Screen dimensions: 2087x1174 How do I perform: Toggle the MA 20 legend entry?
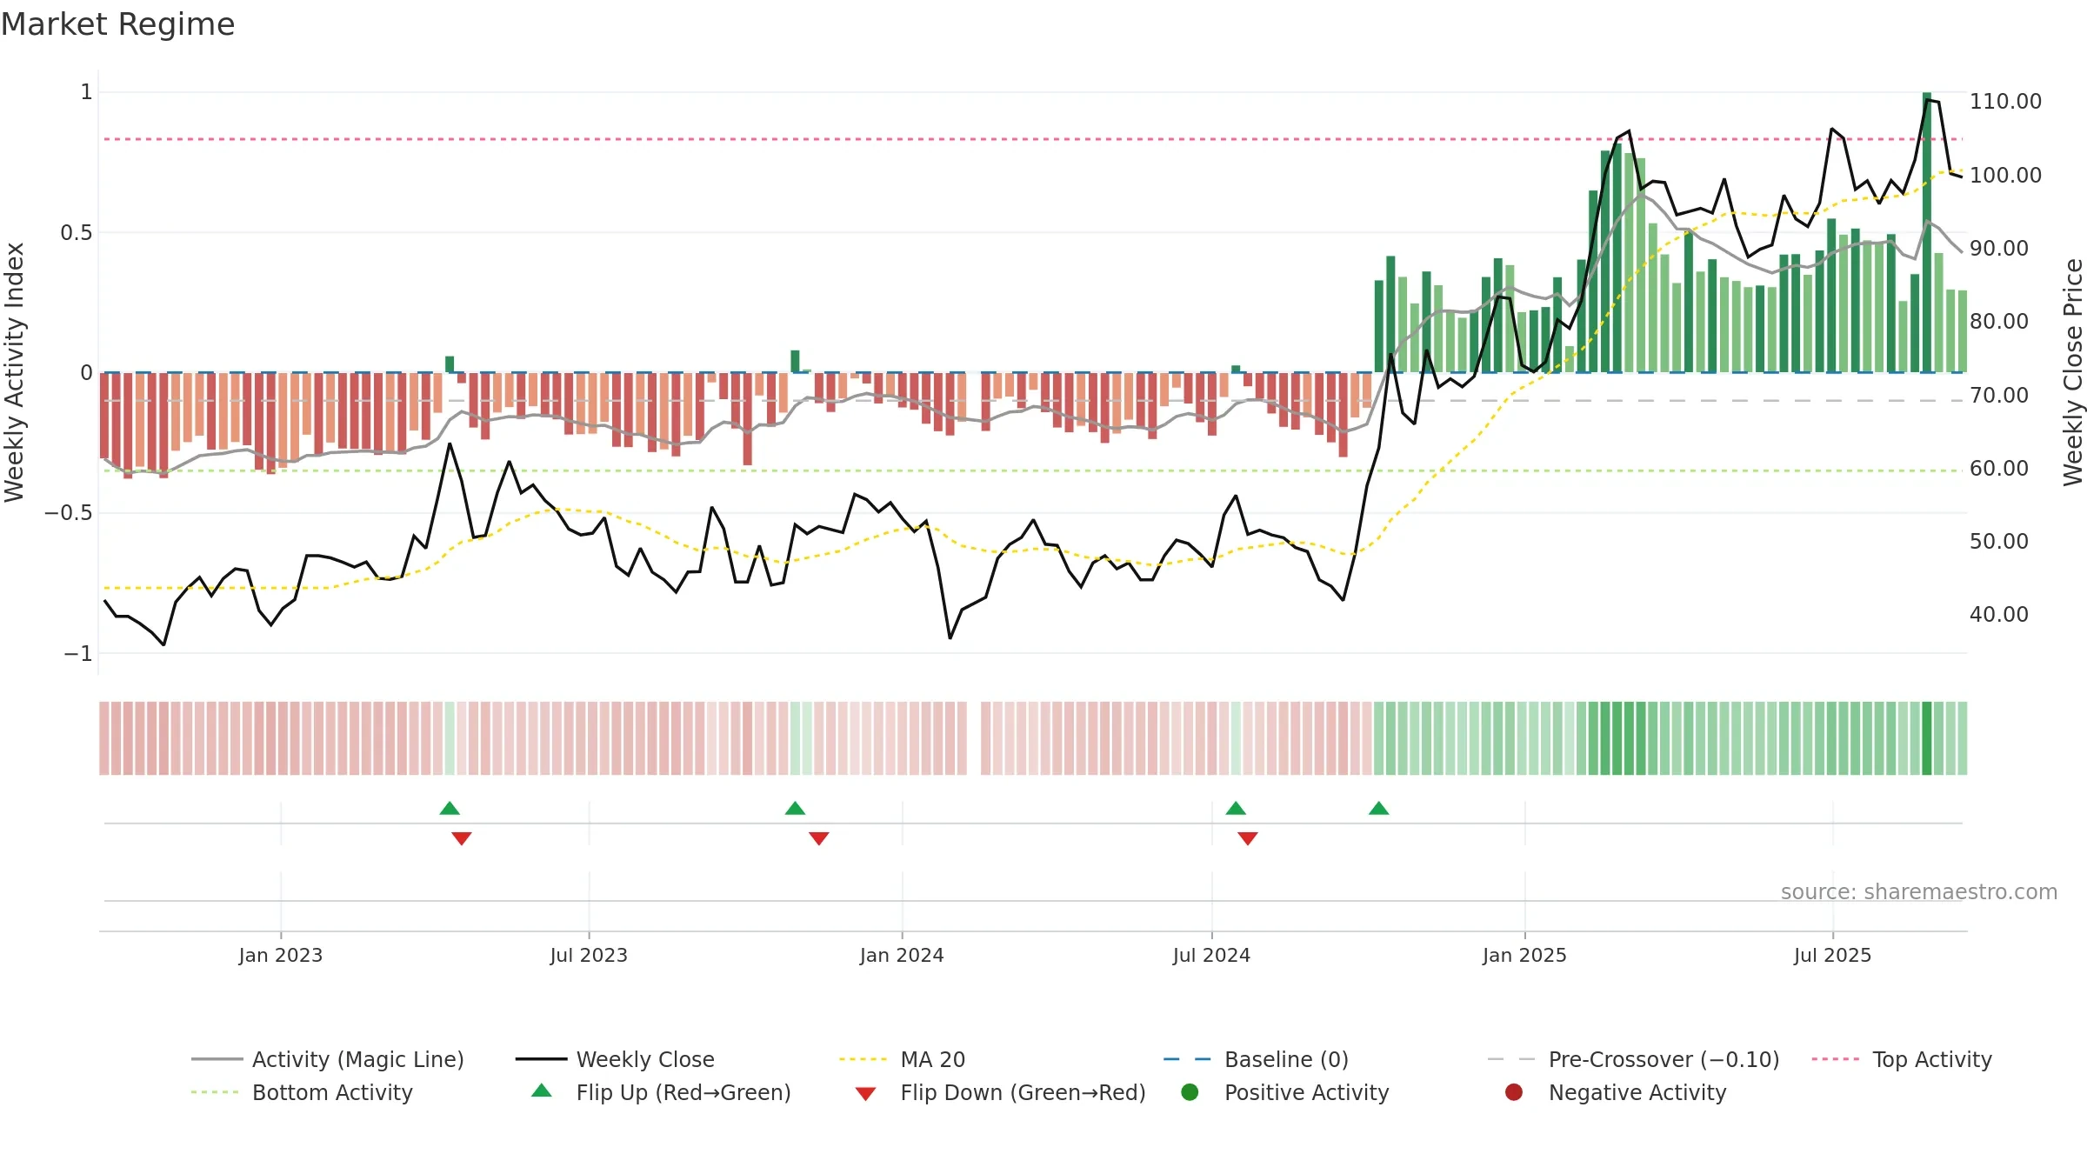pyautogui.click(x=902, y=1059)
